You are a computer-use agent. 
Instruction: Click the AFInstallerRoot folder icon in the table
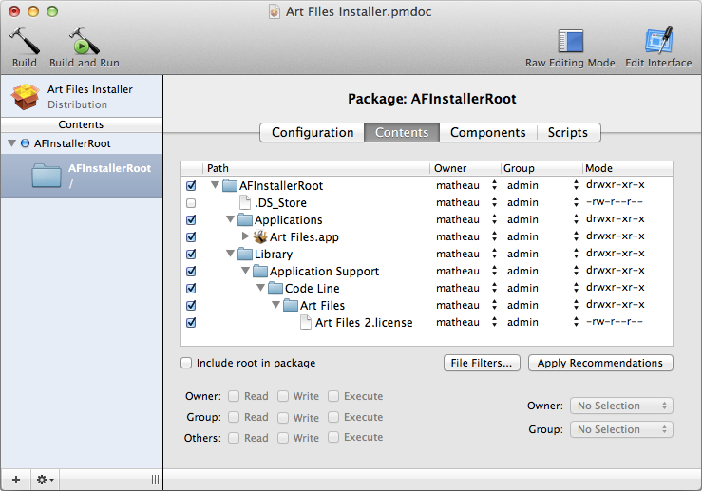pyautogui.click(x=230, y=185)
